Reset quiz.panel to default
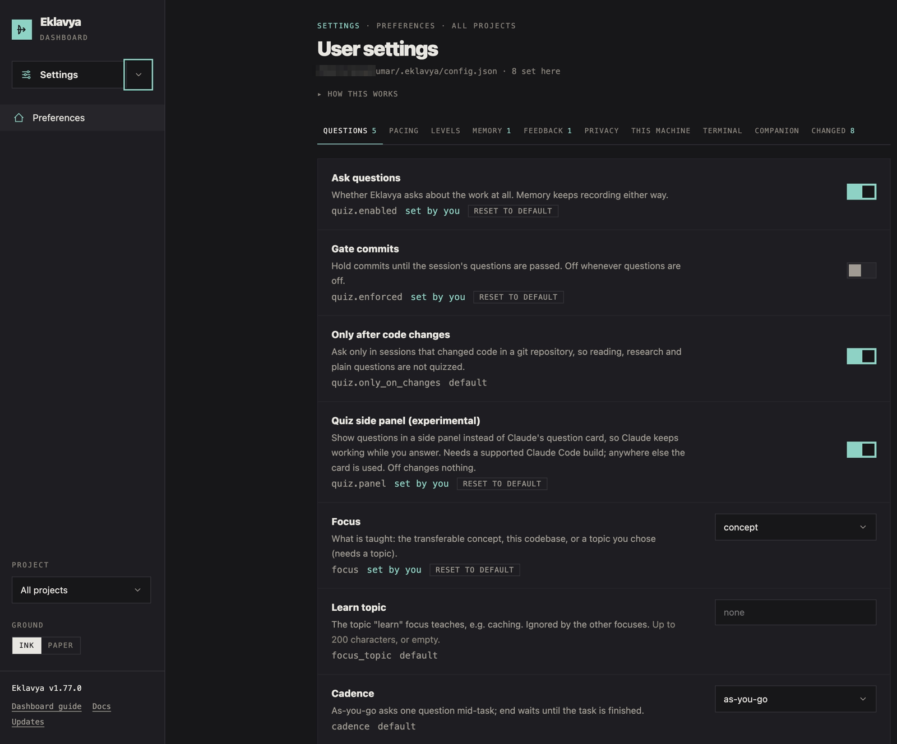The width and height of the screenshot is (897, 744). (x=502, y=483)
